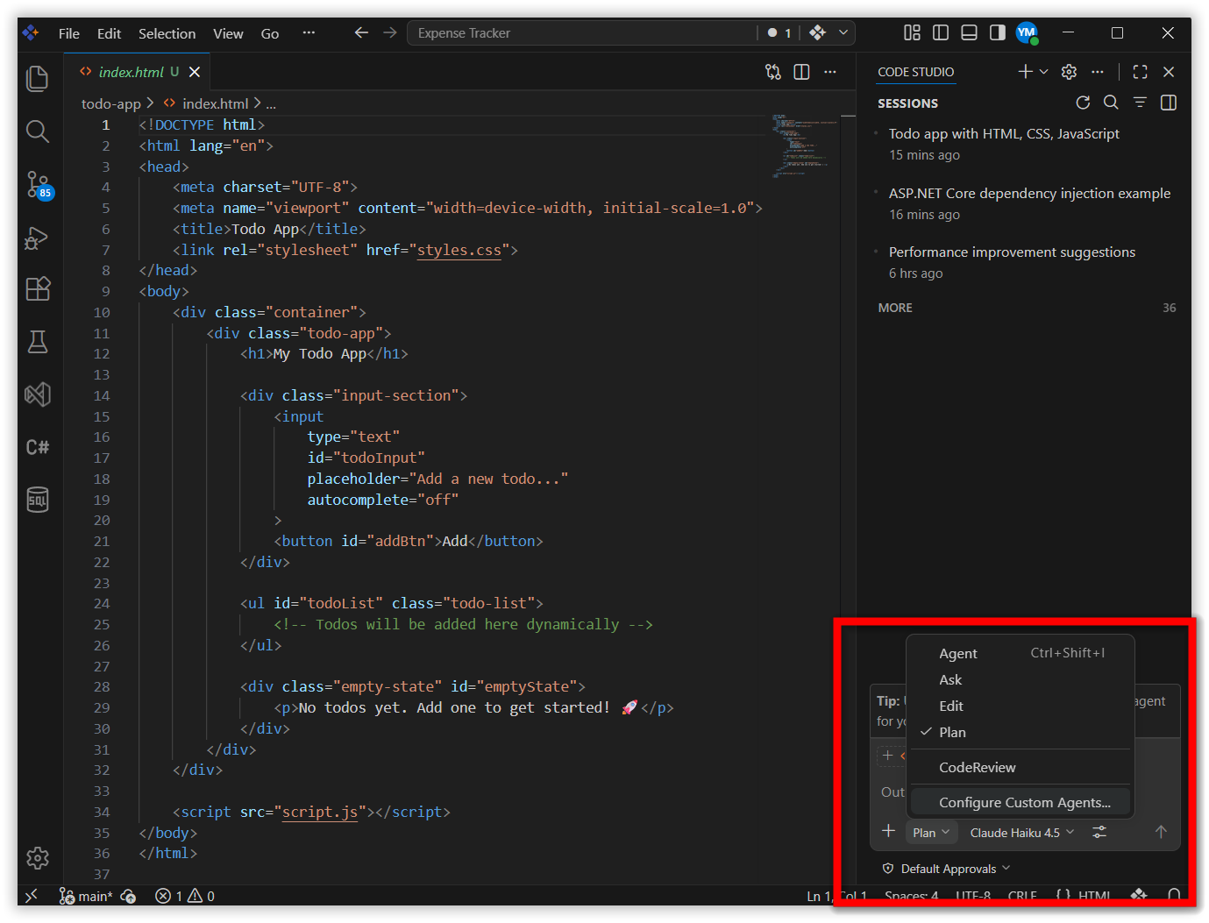The height and width of the screenshot is (923, 1209).
Task: Toggle sessions side-by-side layout icon
Action: [1168, 103]
